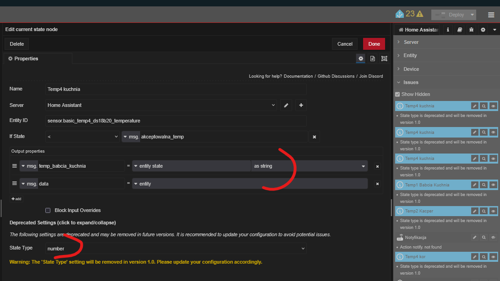Select the Properties tab
This screenshot has width=500, height=281.
coord(27,58)
